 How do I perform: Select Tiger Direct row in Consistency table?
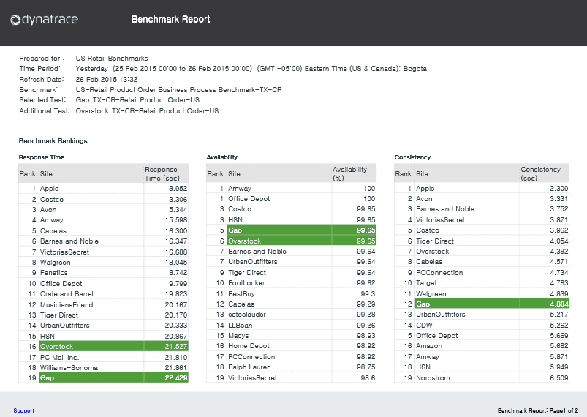click(x=482, y=241)
